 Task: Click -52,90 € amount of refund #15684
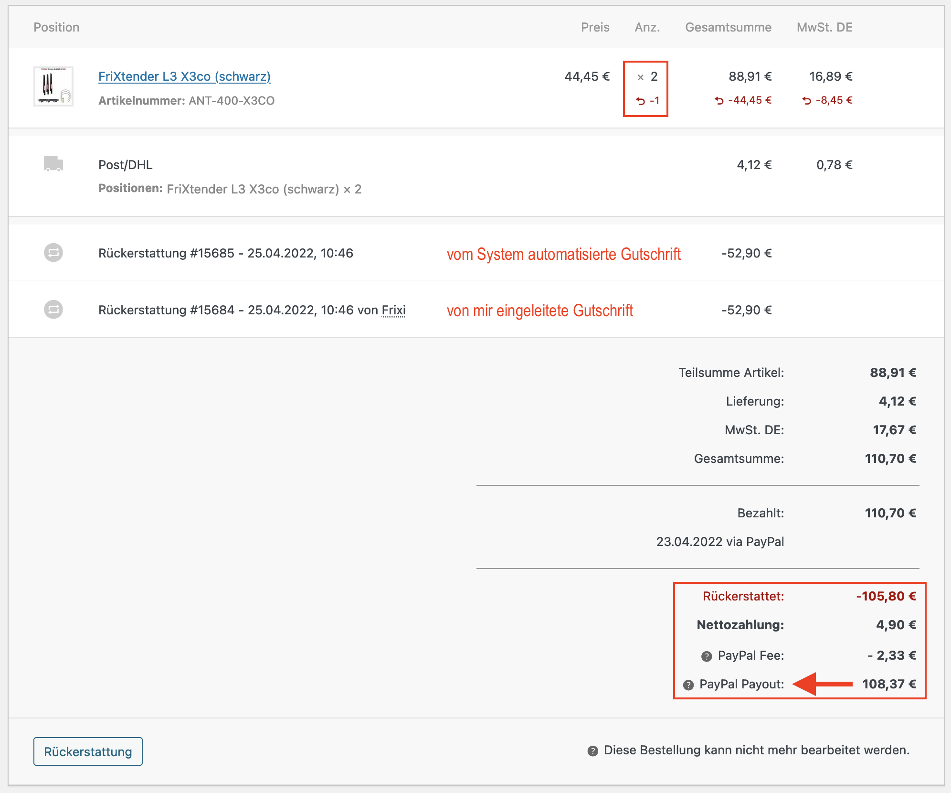pyautogui.click(x=746, y=310)
